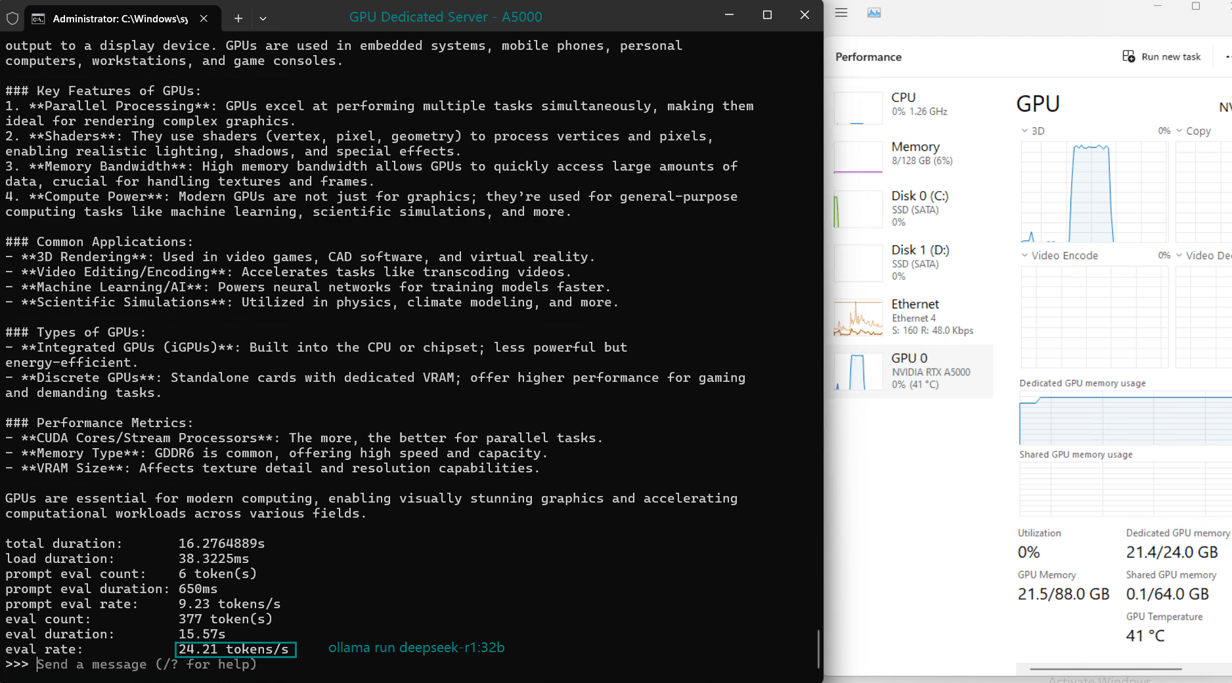This screenshot has width=1232, height=683.
Task: Click the Utilization 0% value
Action: click(1028, 552)
